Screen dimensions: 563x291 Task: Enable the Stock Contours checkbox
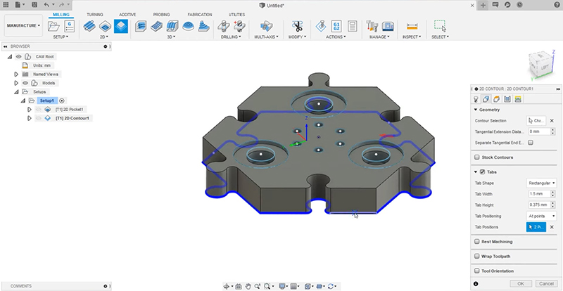pos(478,157)
